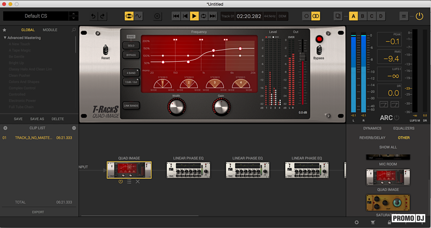Click the band SOLO button

coord(131,46)
